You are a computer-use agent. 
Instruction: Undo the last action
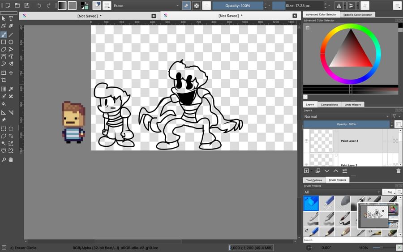pyautogui.click(x=39, y=5)
